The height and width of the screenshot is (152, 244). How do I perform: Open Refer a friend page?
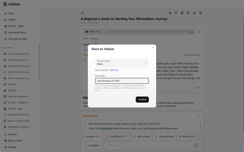pyautogui.click(x=13, y=141)
